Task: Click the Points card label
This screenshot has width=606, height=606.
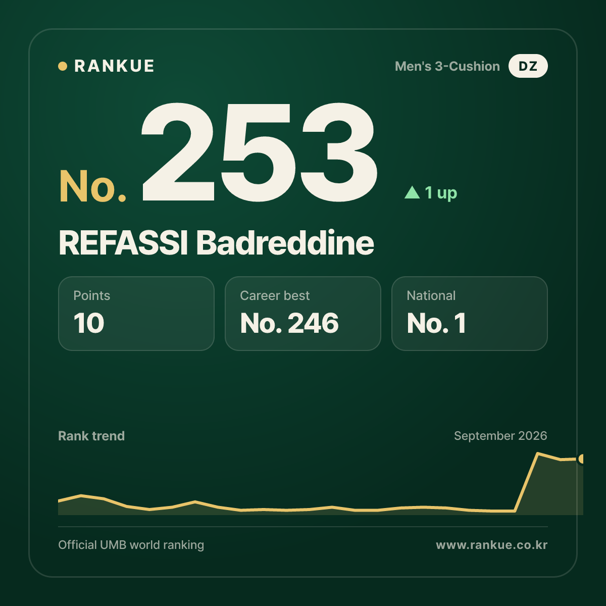Action: (92, 295)
